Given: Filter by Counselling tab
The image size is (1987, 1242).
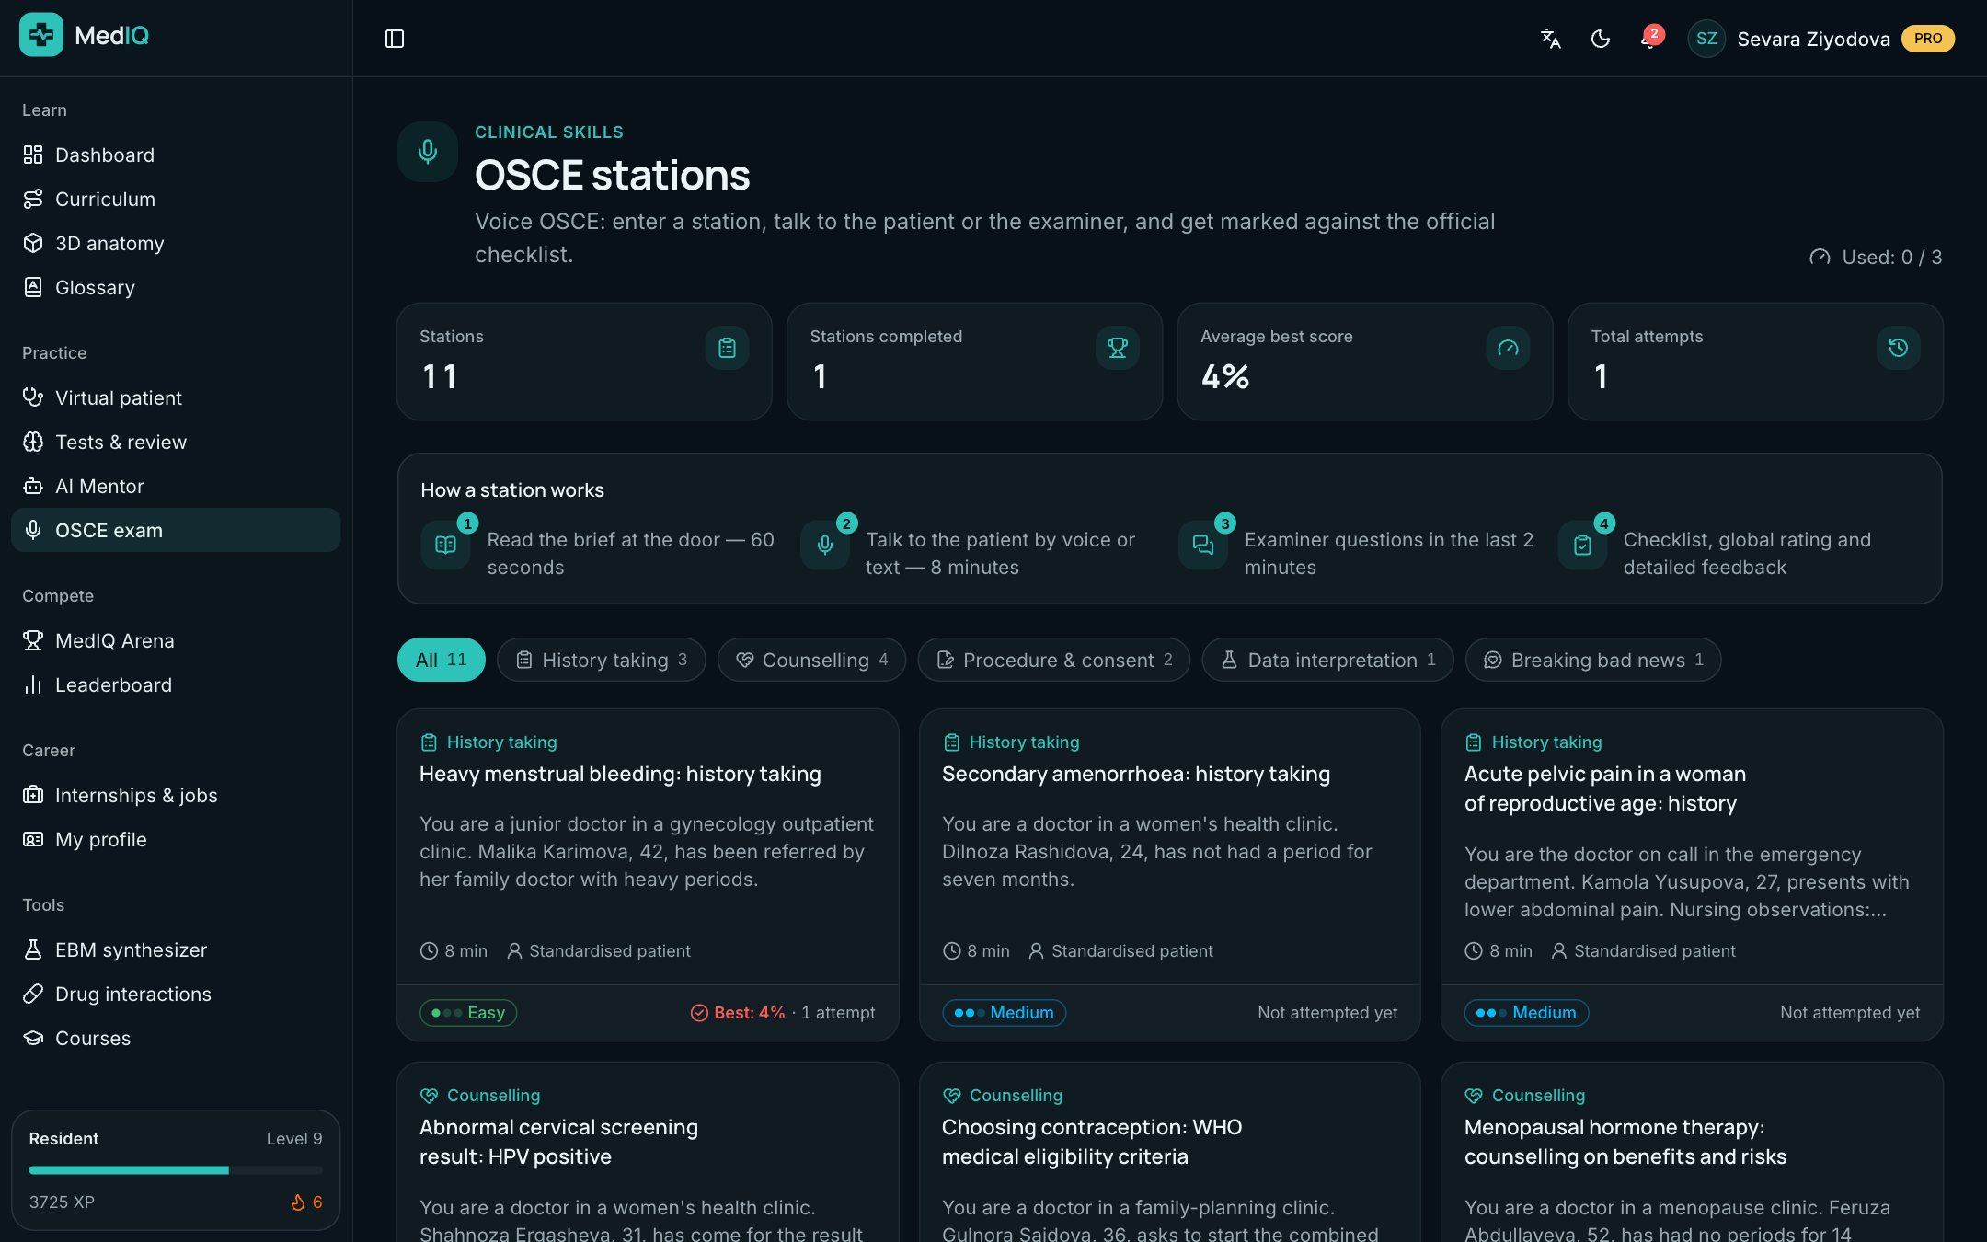Looking at the screenshot, I should pyautogui.click(x=811, y=660).
